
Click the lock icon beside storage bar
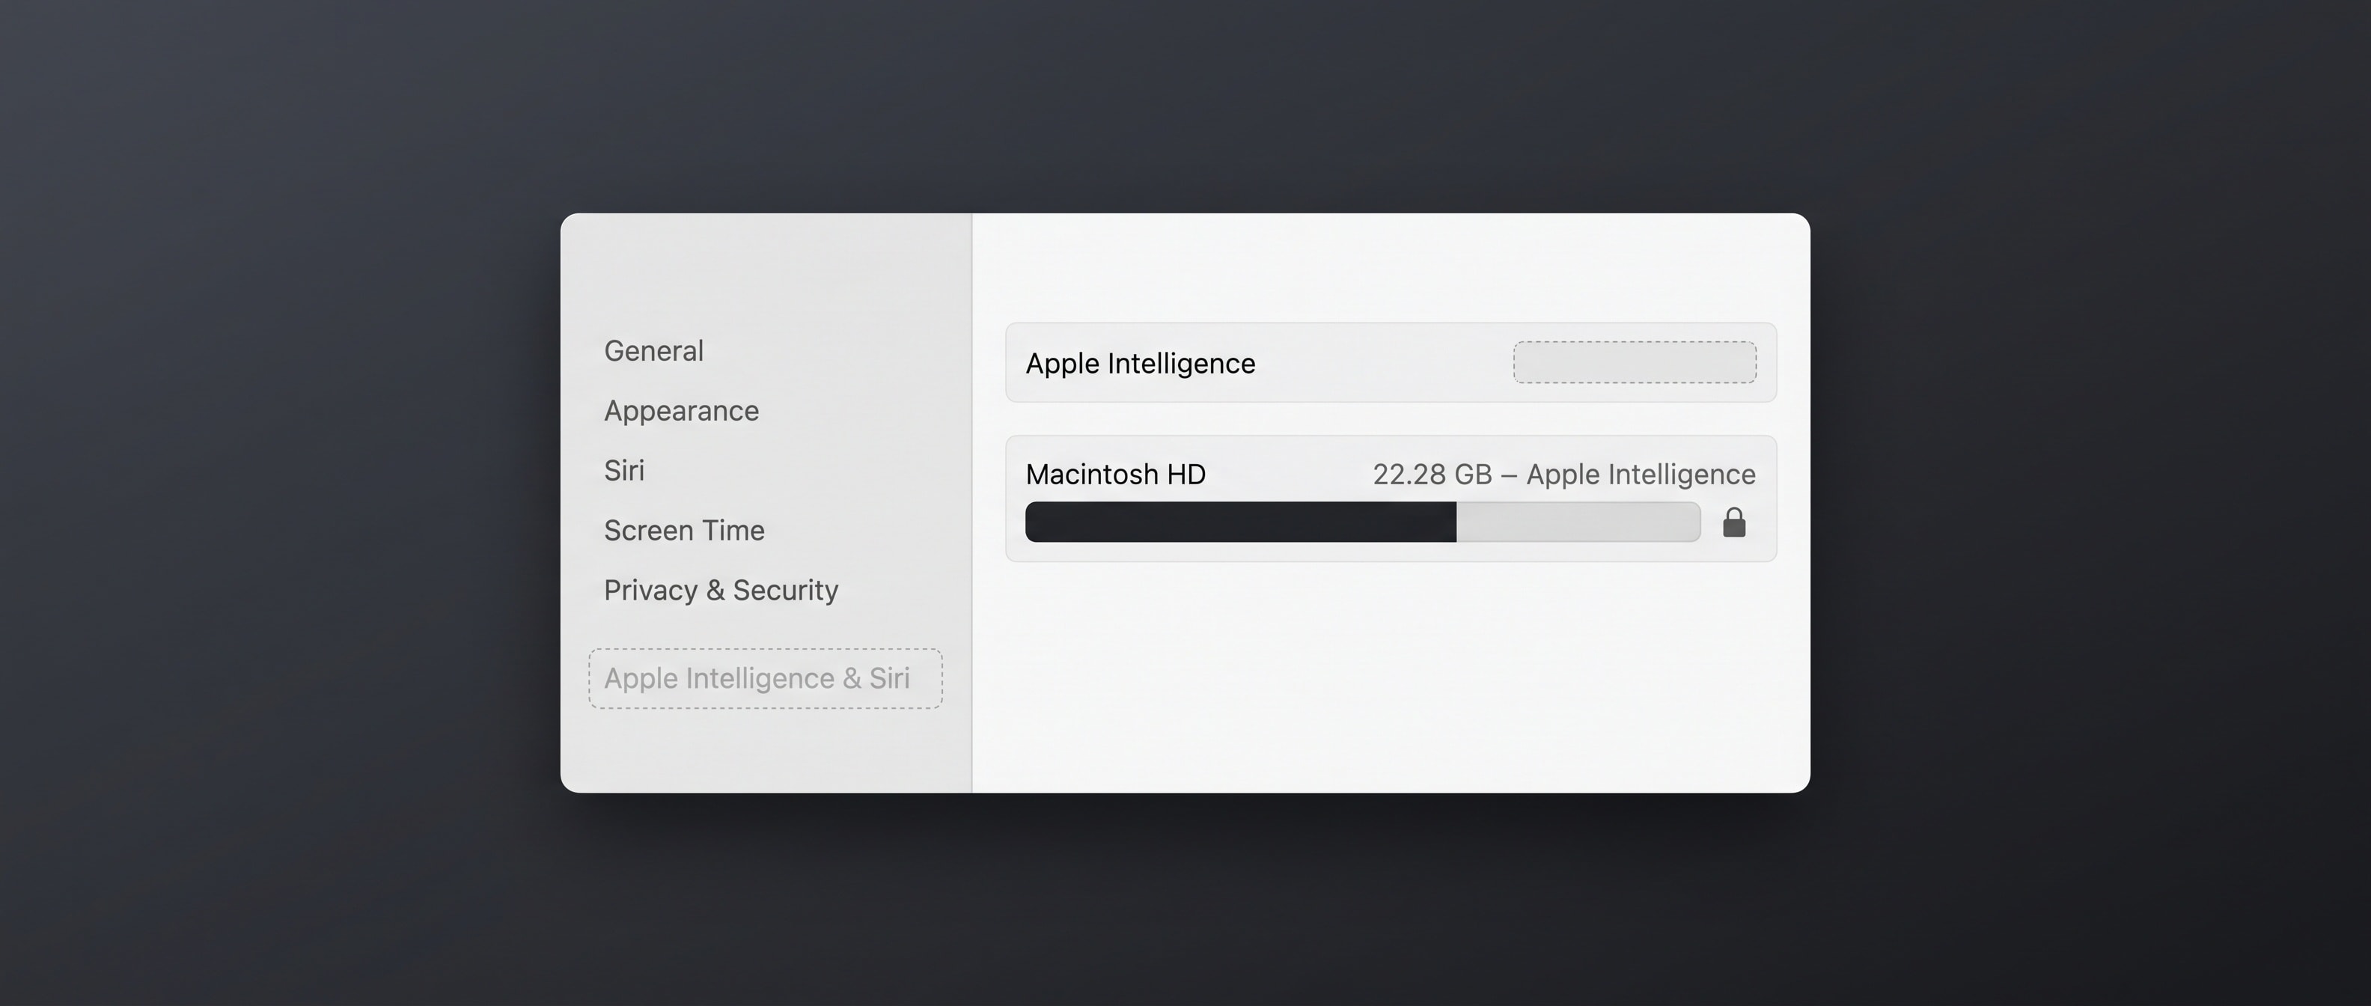[x=1734, y=522]
